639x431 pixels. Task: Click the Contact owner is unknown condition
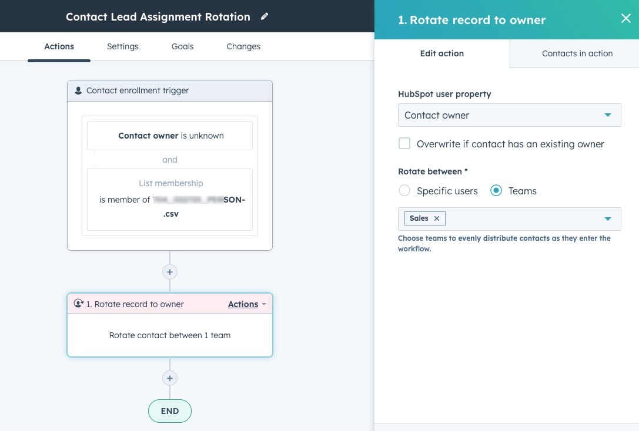[169, 135]
